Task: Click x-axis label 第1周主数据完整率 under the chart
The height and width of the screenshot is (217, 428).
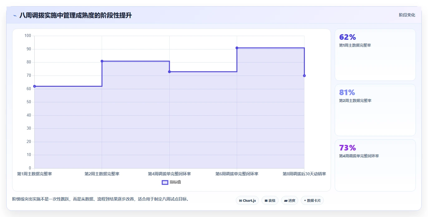Action: 35,174
